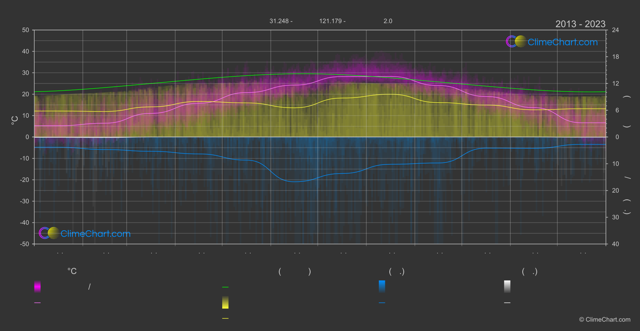Click the white gradient legend swatch
640x331 pixels.
(507, 286)
